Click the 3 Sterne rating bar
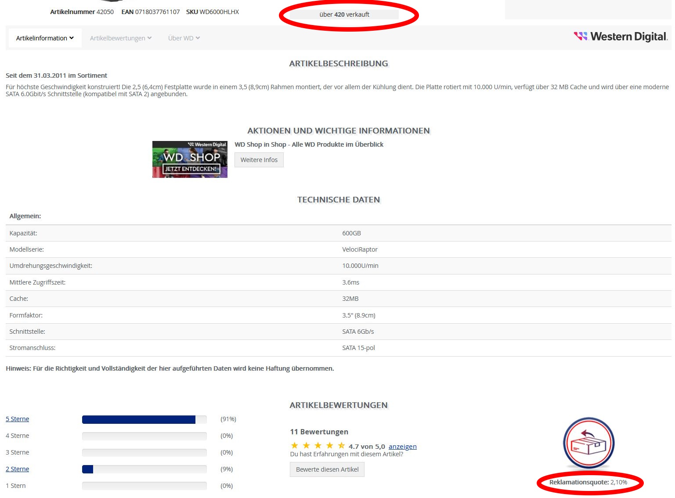Image resolution: width=675 pixels, height=498 pixels. (x=144, y=453)
